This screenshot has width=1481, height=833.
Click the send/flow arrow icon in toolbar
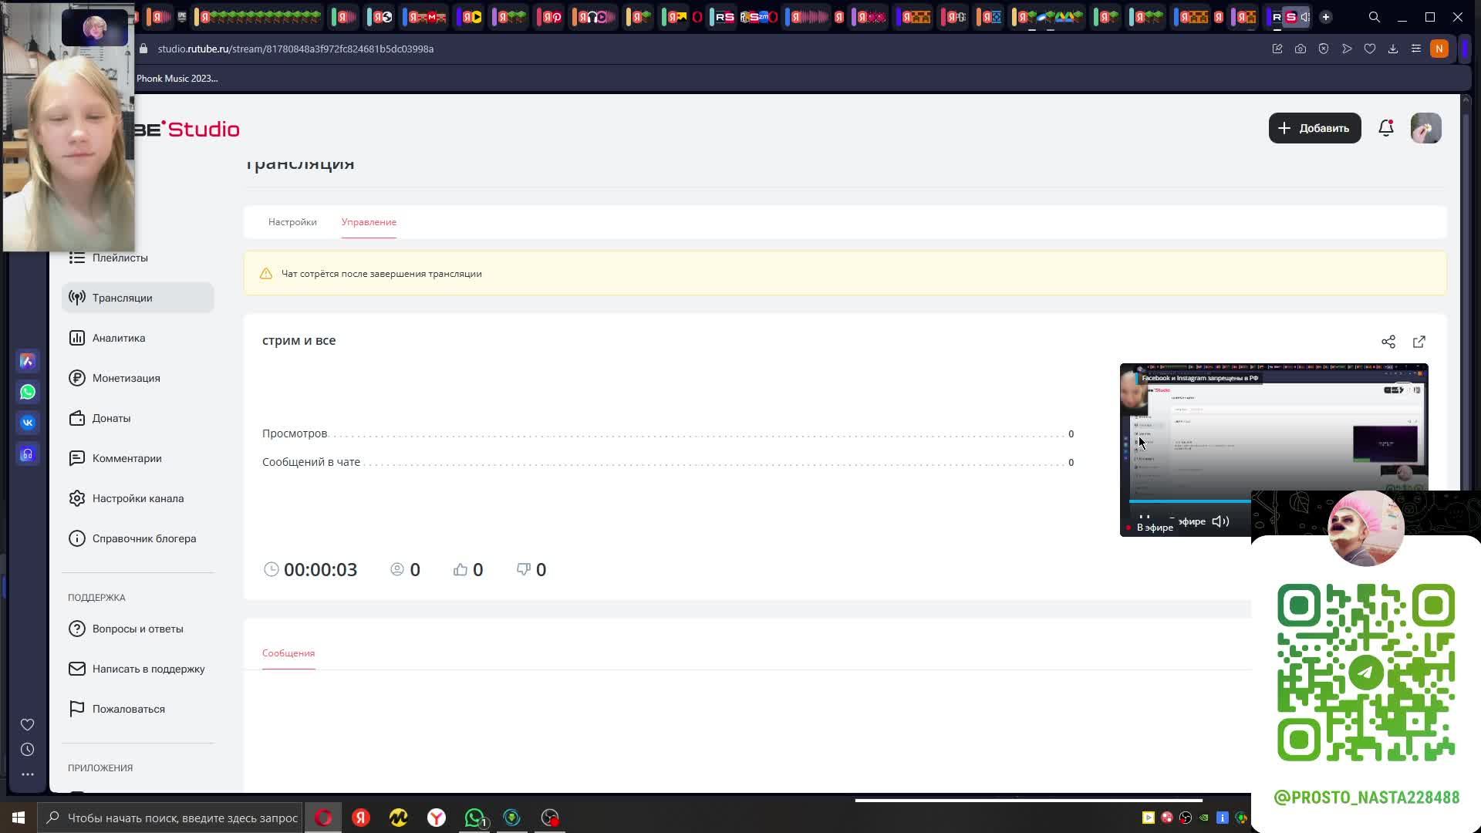(x=1347, y=49)
